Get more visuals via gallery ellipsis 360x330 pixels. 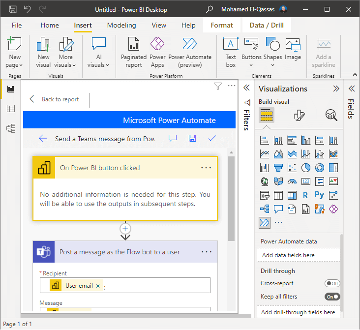click(278, 222)
